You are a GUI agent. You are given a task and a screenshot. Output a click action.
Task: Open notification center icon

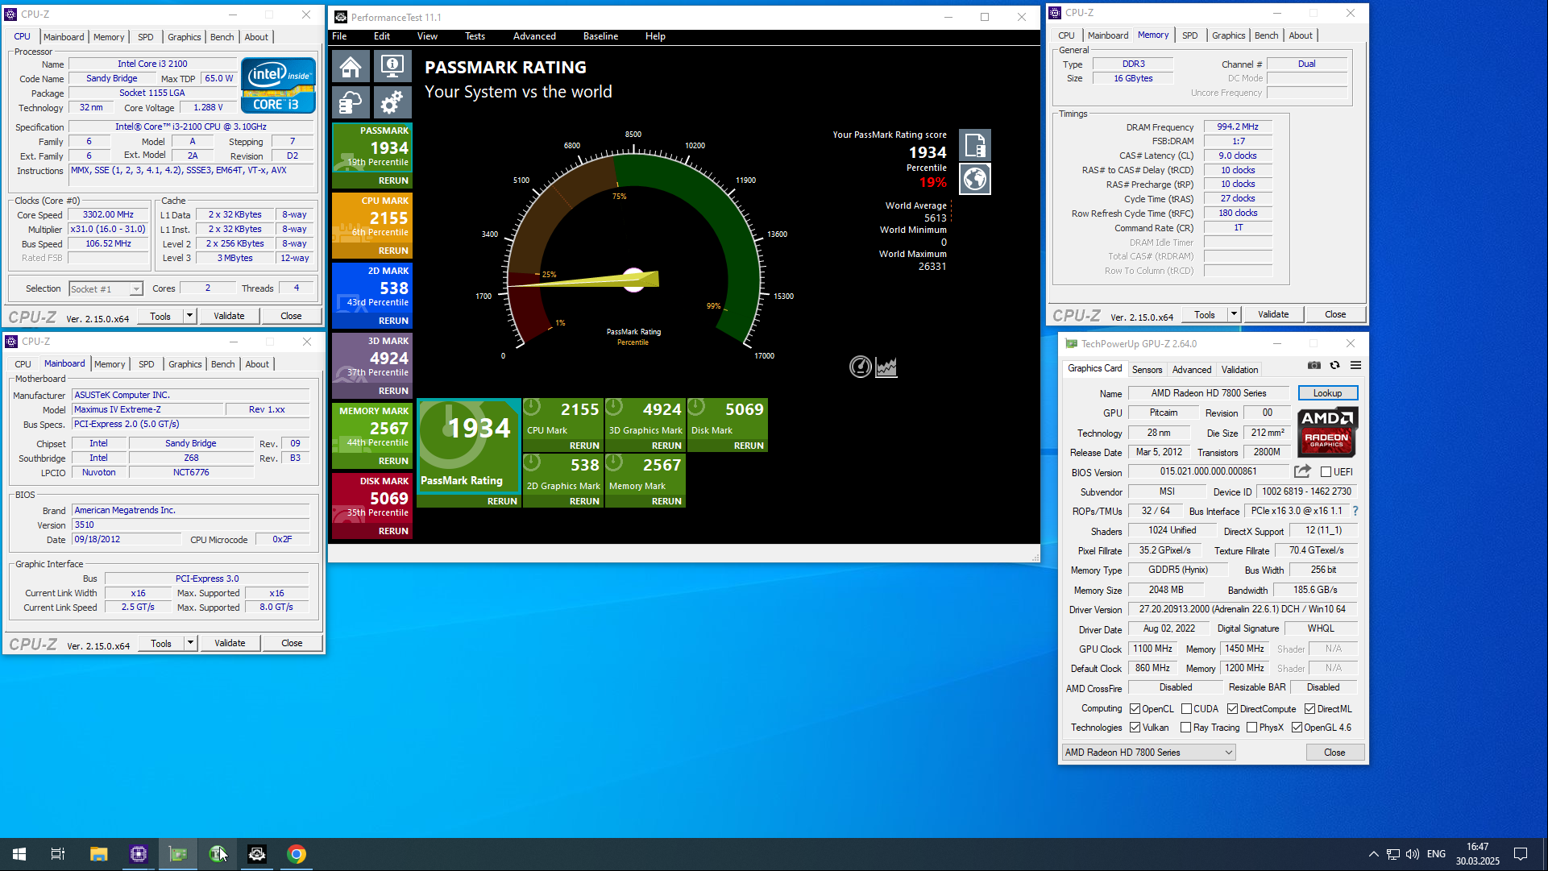coord(1521,854)
